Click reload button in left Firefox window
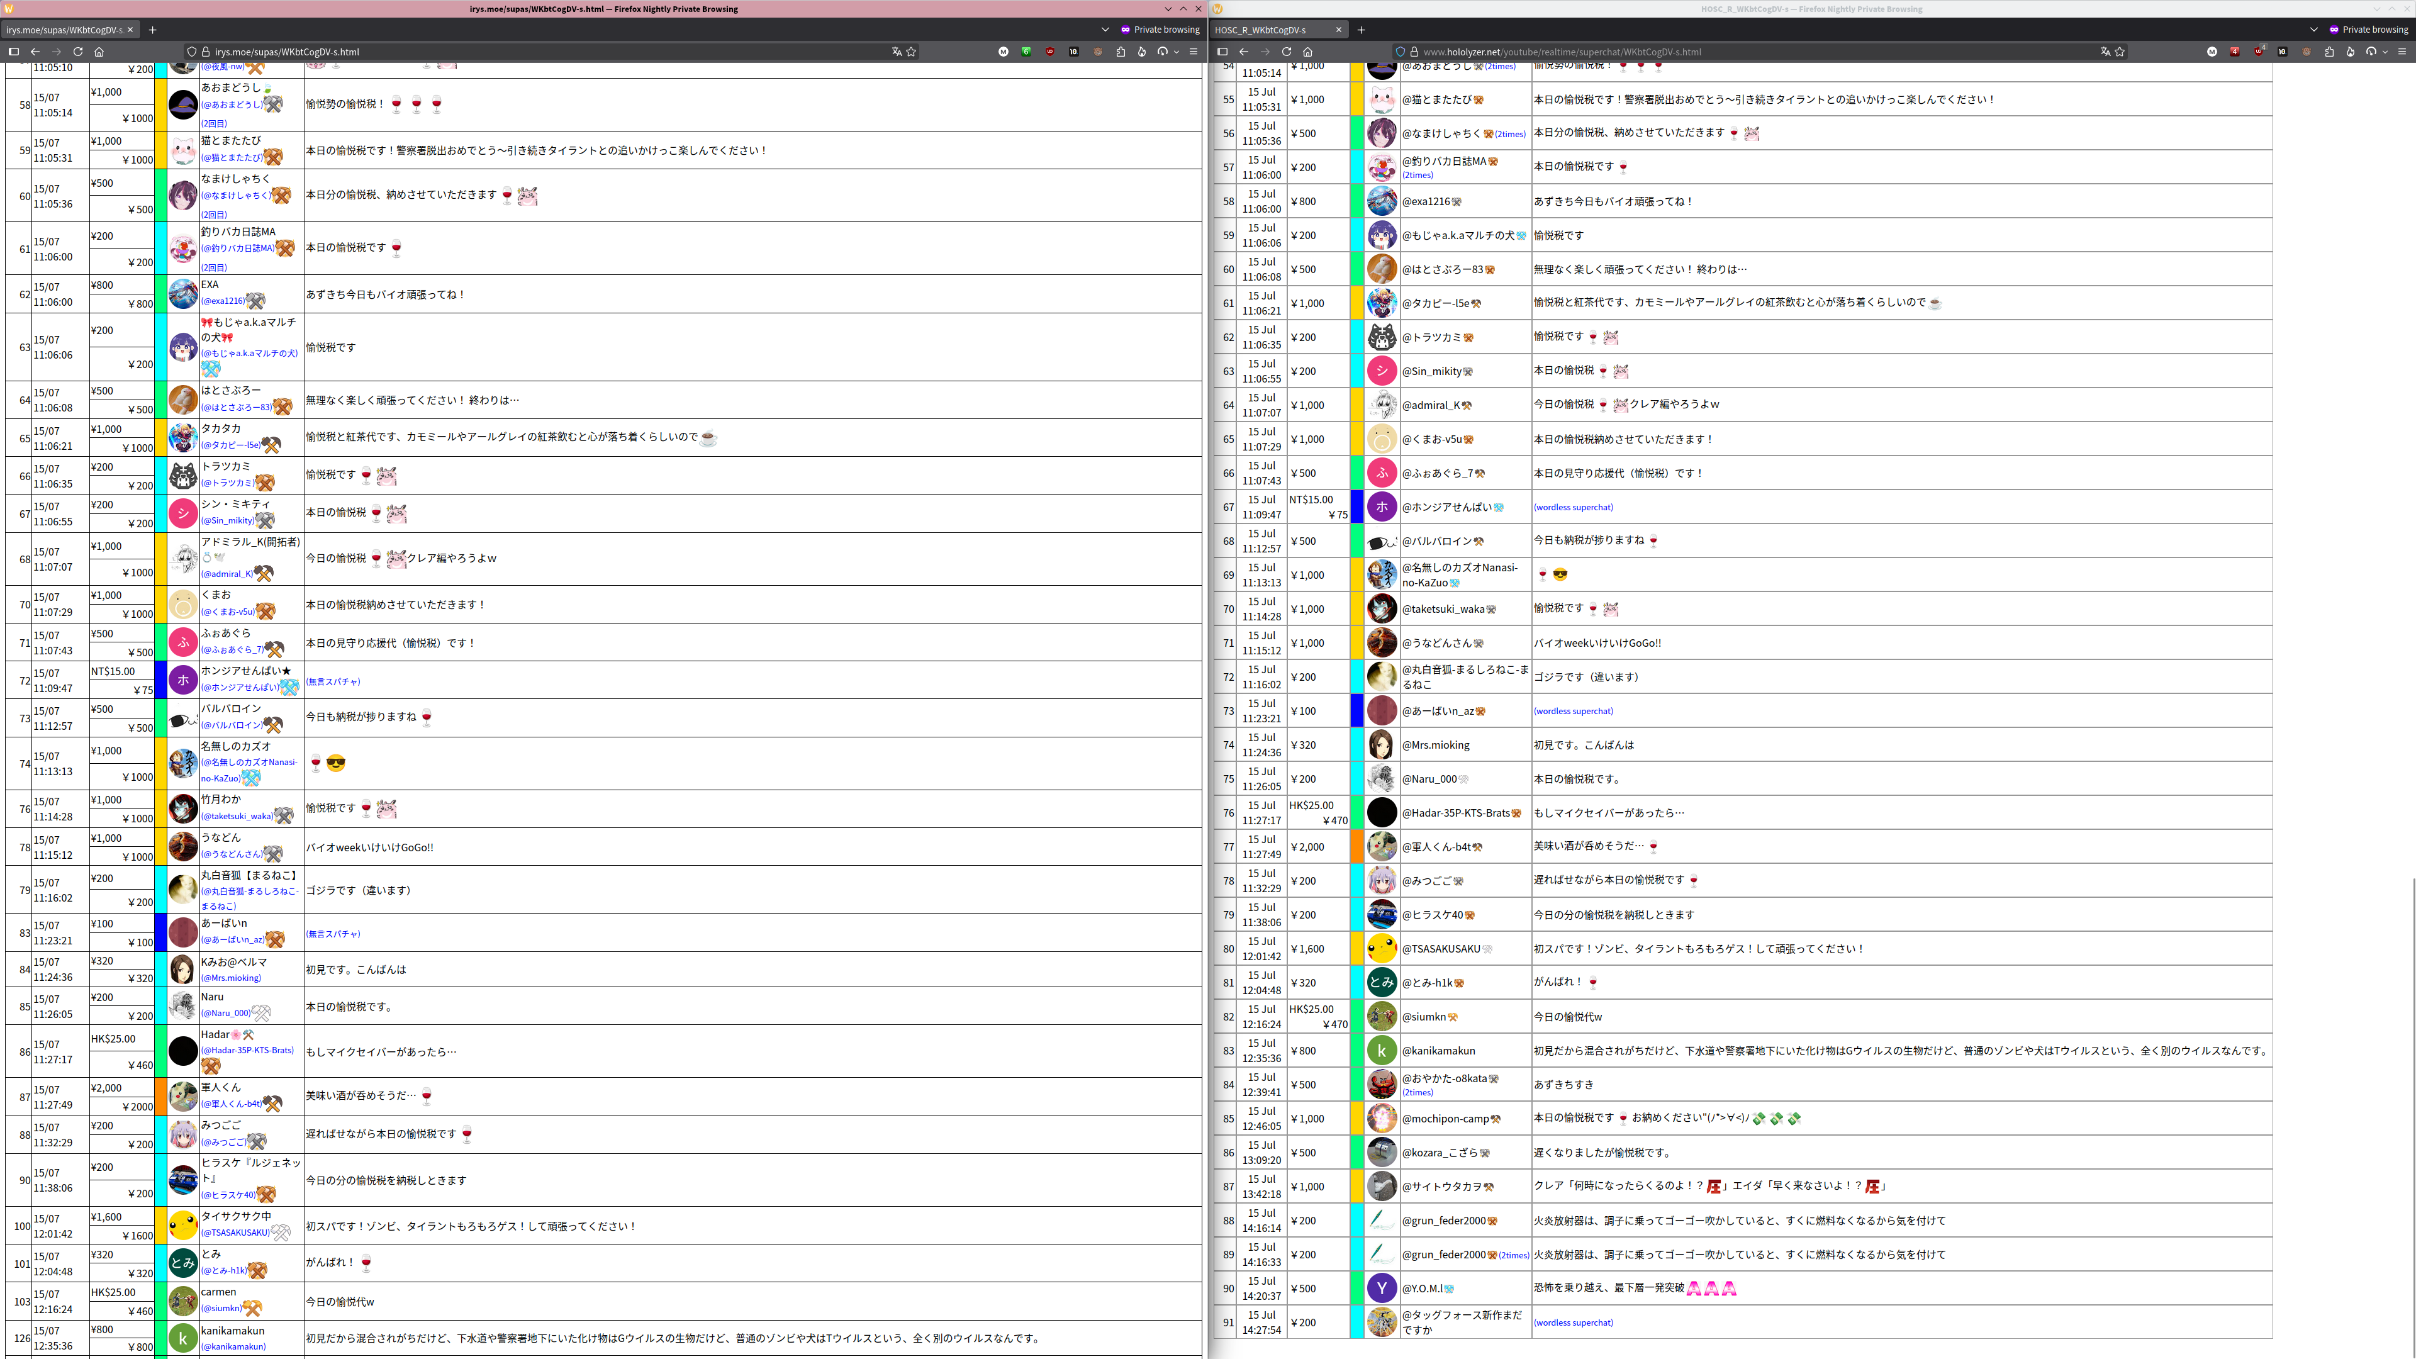Screen dimensions: 2416x1359 tap(78, 52)
